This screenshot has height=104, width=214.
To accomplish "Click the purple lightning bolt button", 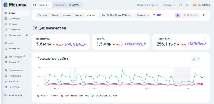I will click(x=178, y=15).
